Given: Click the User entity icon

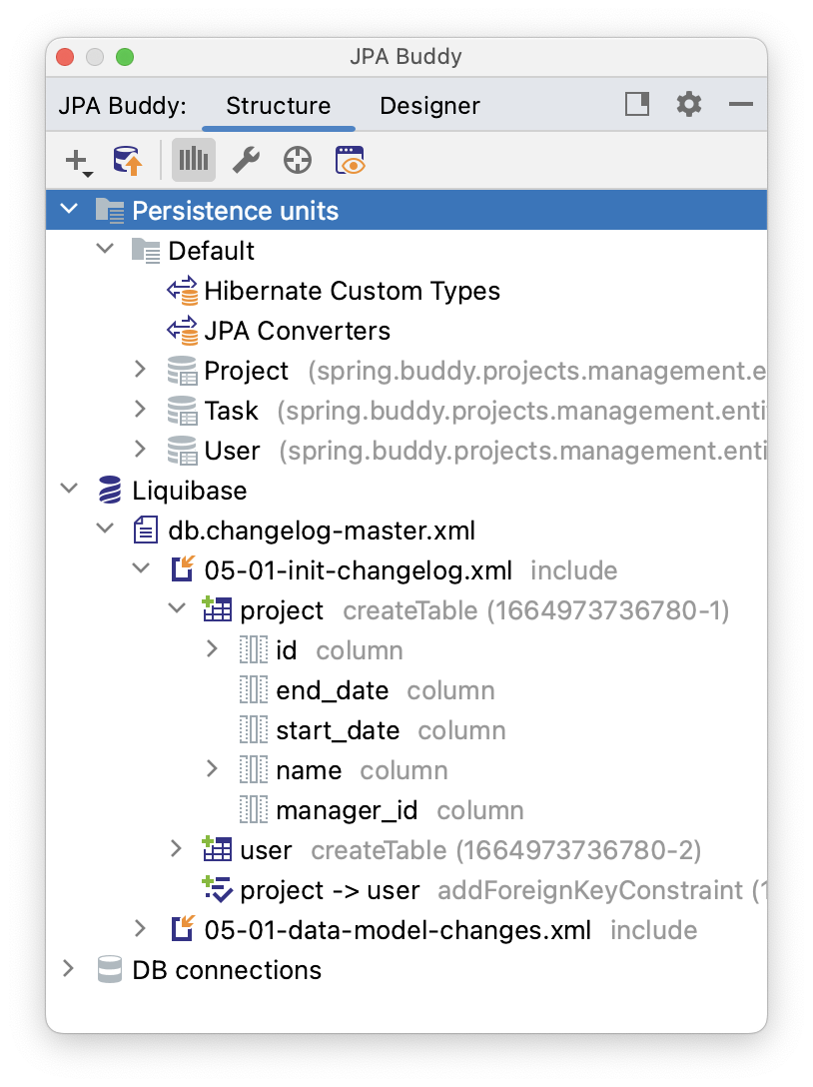Looking at the screenshot, I should (183, 451).
